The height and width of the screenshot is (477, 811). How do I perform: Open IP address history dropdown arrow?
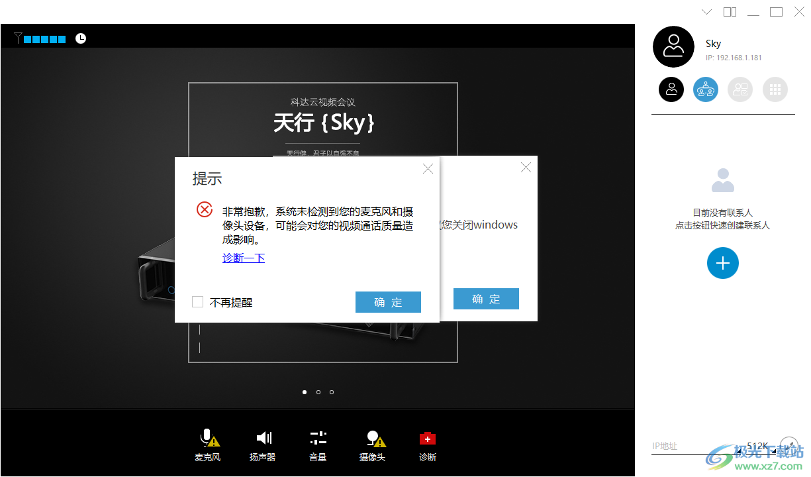738,452
